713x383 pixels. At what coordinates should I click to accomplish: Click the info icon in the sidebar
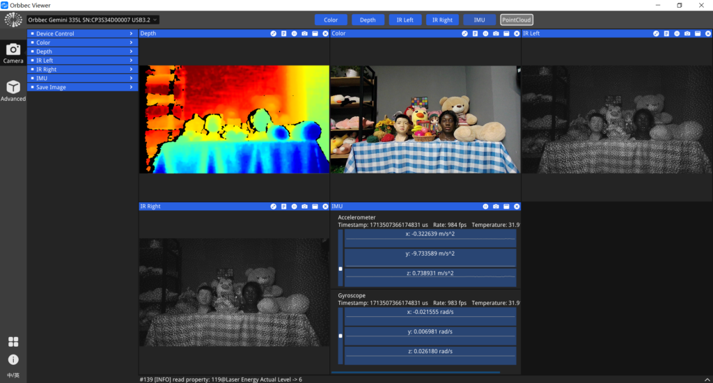coord(13,359)
